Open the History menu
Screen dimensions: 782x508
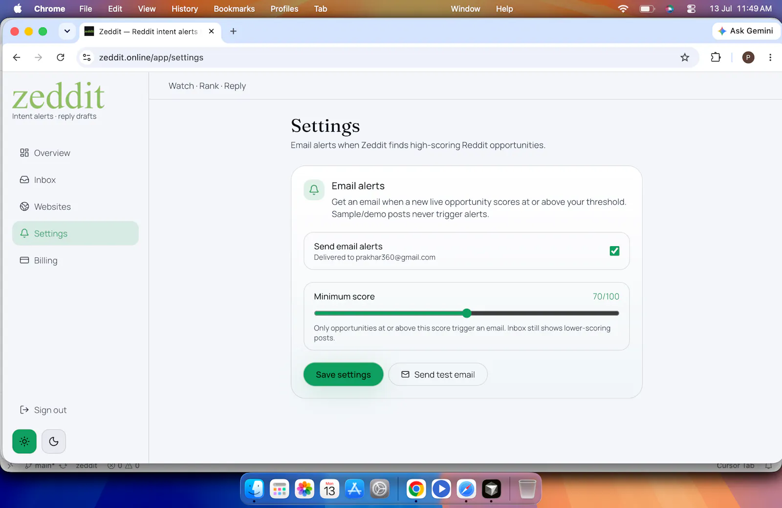point(184,9)
